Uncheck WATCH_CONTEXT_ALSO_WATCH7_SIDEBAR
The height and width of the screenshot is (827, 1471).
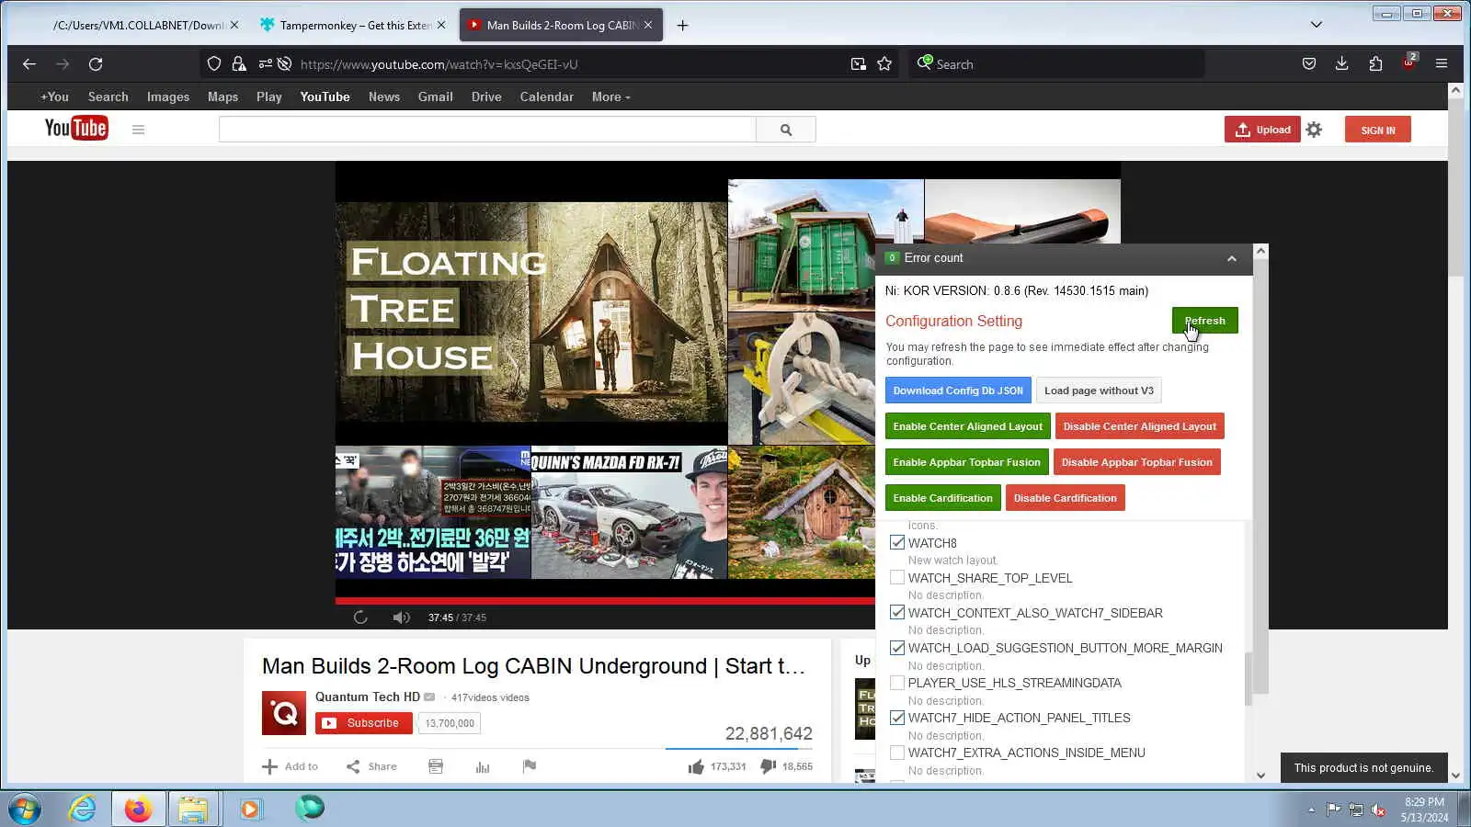(897, 613)
